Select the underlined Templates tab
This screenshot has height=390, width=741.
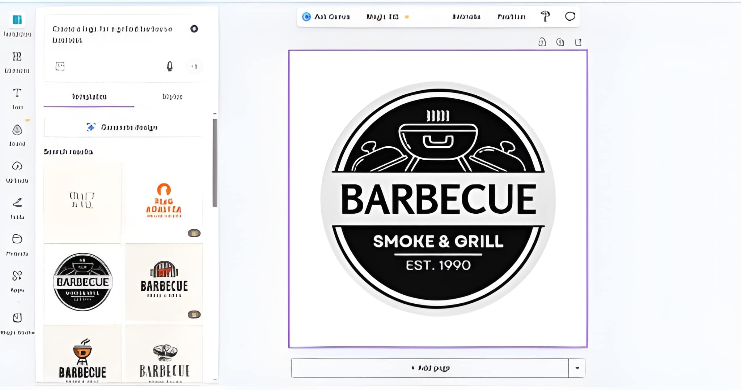click(x=89, y=97)
